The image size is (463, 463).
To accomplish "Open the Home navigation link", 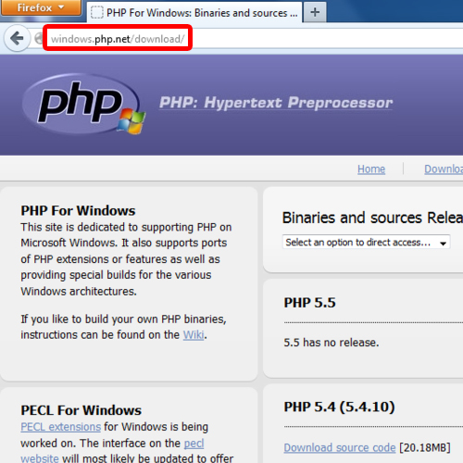I will (371, 169).
